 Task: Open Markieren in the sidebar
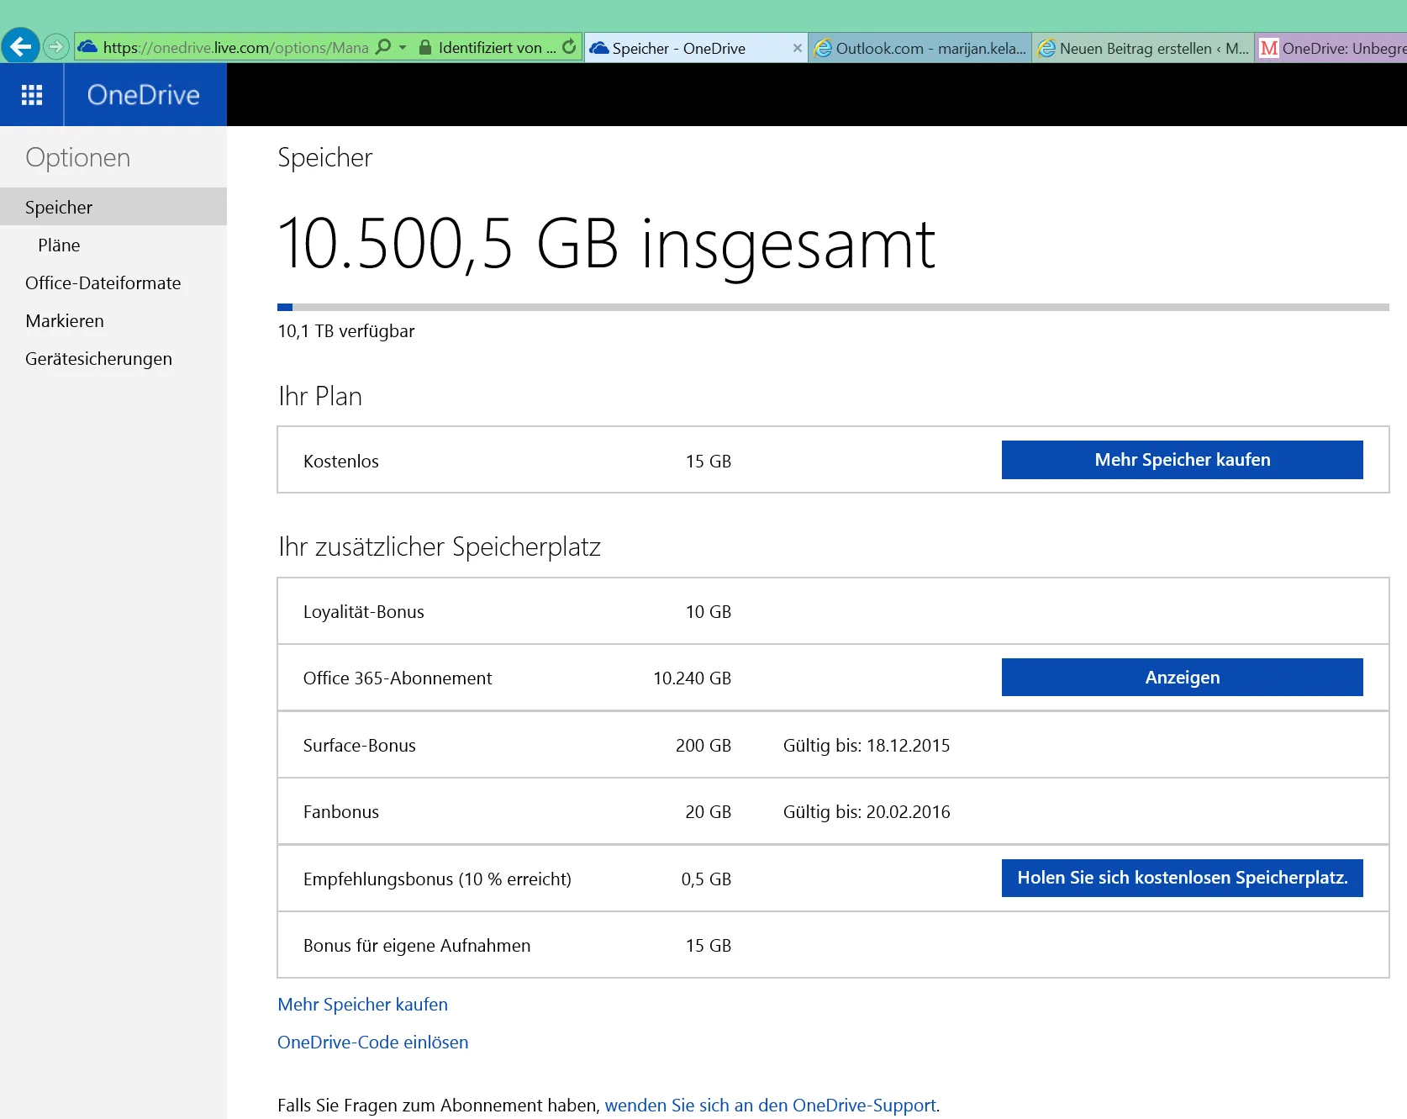tap(65, 321)
